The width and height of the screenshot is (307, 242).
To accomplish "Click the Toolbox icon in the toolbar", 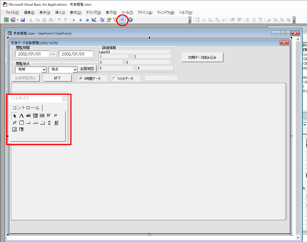I will 122,20.
